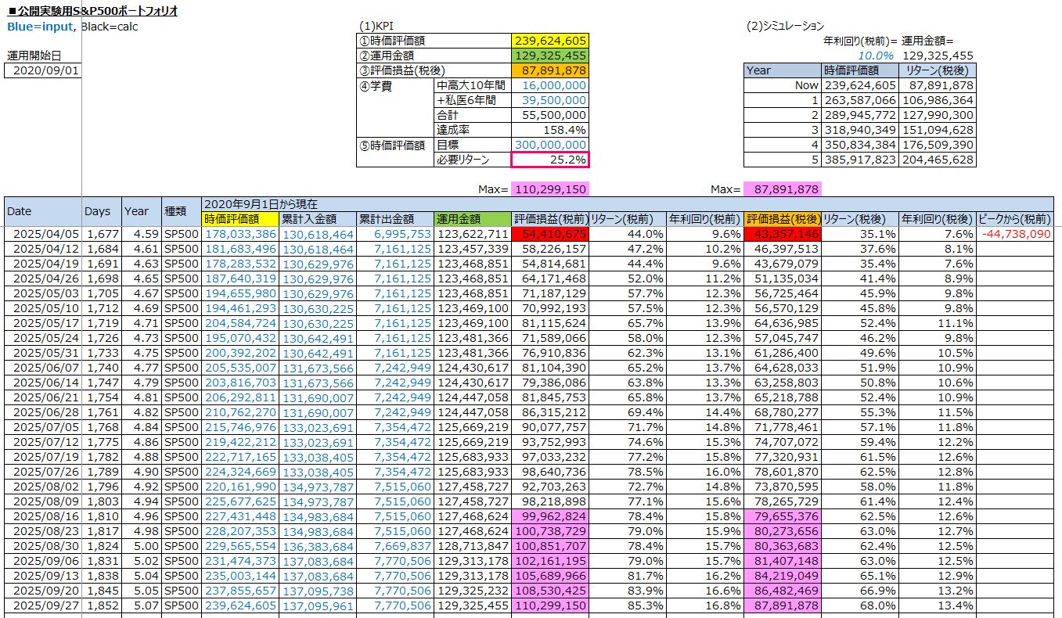1062x618 pixels.
Task: Select the yellow 時価評価額 column header
Action: (x=239, y=219)
